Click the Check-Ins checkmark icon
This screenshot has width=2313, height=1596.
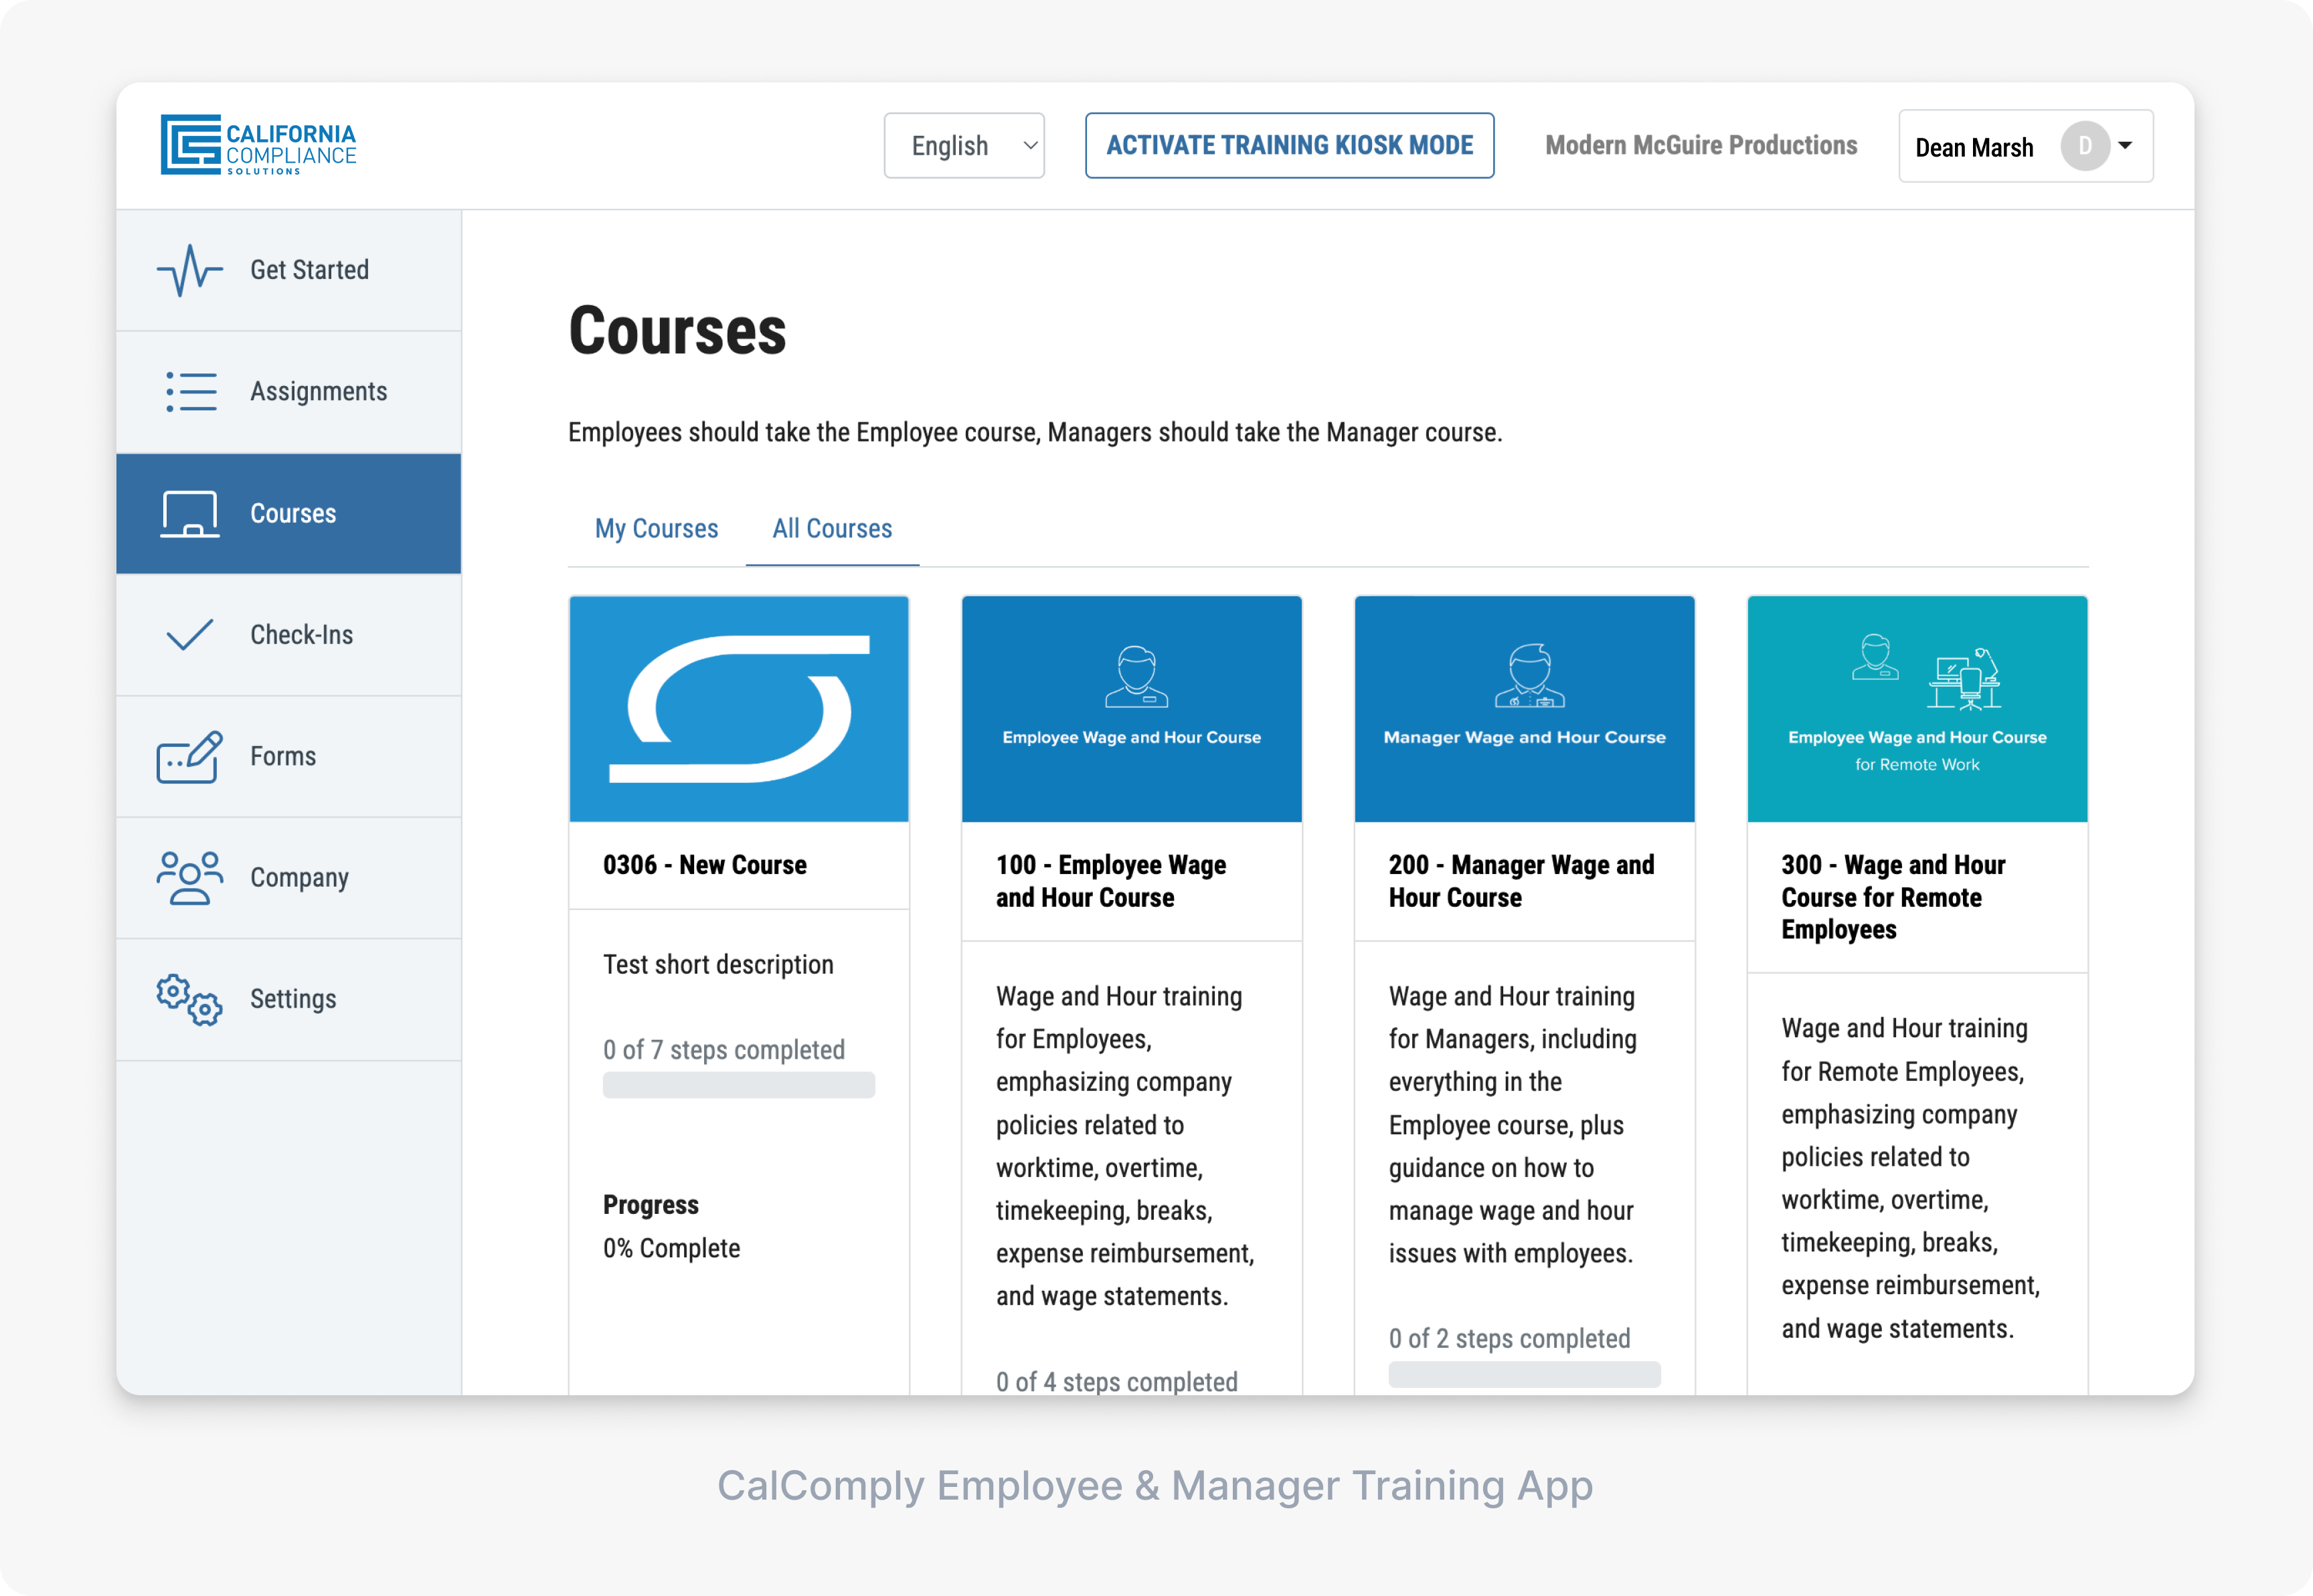(189, 634)
